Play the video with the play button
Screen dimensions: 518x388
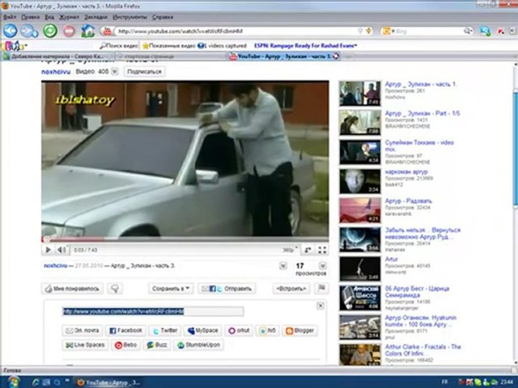click(48, 250)
